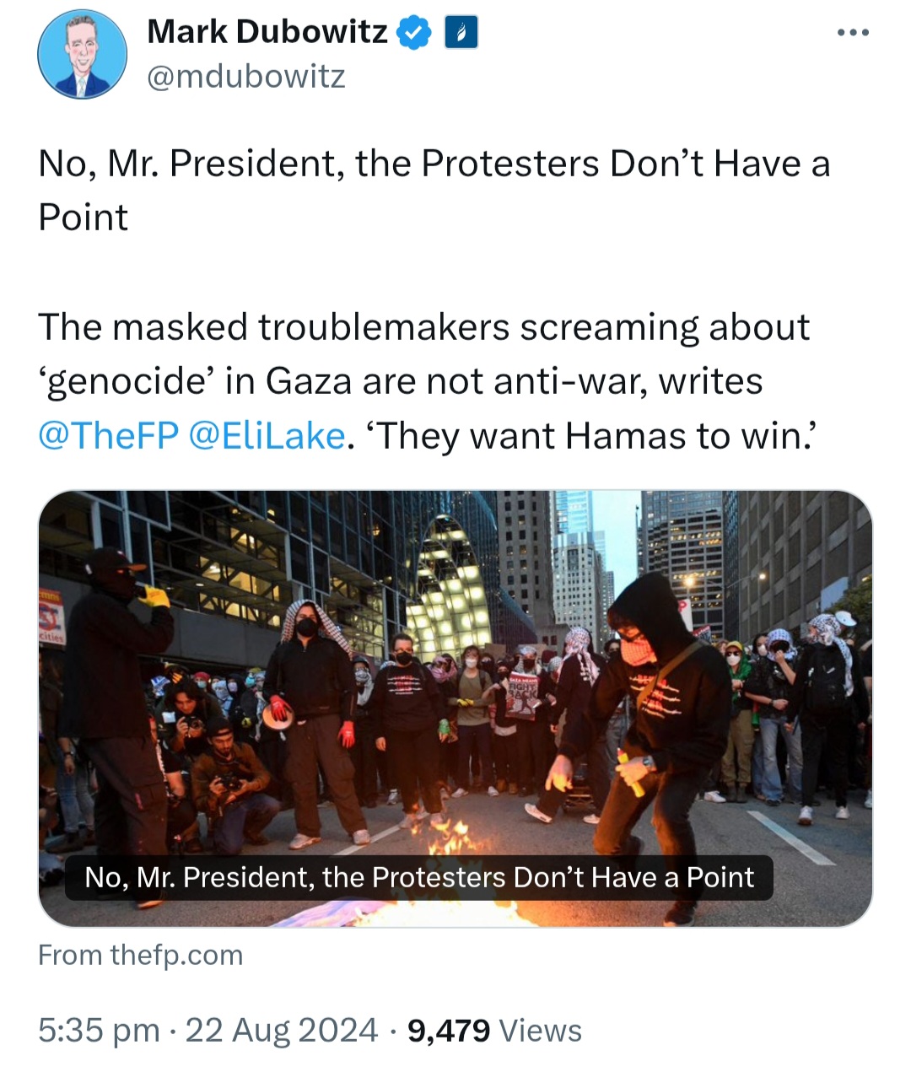This screenshot has height=1072, width=911.
Task: Click the word 'Views' label
Action: point(540,1030)
